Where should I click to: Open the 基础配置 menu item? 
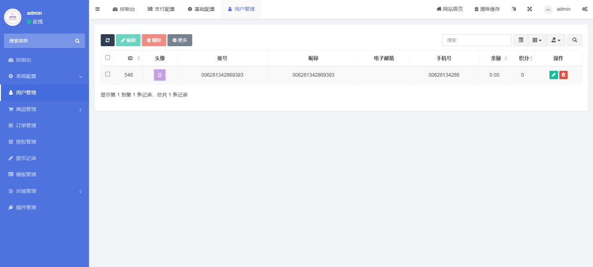tap(201, 9)
